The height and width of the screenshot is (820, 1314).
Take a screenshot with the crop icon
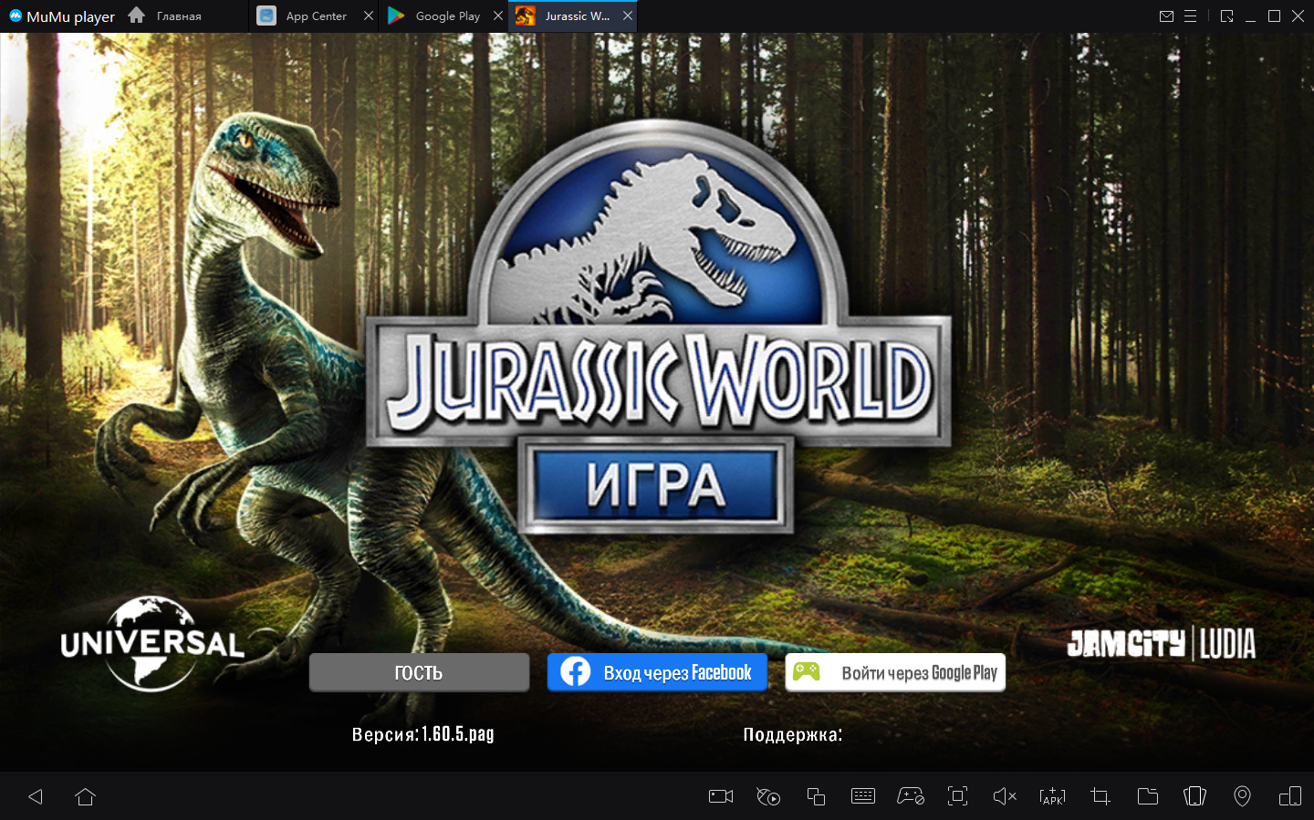click(1100, 796)
